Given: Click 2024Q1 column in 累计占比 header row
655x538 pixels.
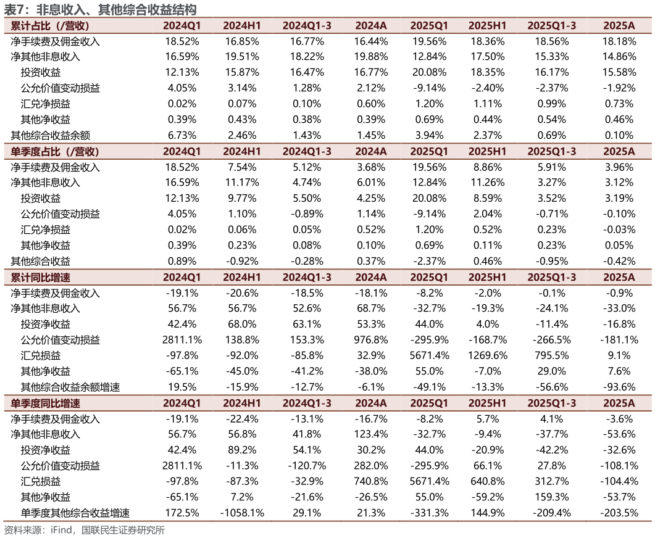Looking at the screenshot, I should tap(181, 26).
